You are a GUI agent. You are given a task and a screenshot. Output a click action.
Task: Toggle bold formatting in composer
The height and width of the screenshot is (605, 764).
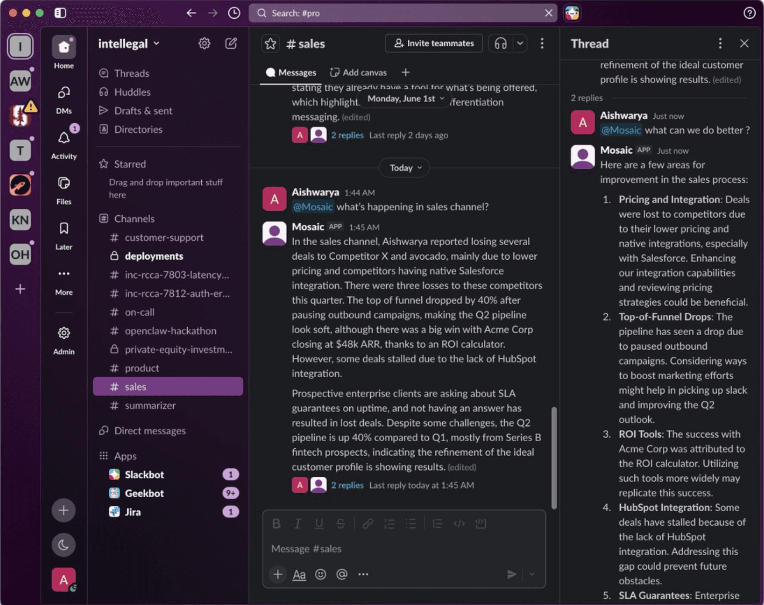click(276, 524)
